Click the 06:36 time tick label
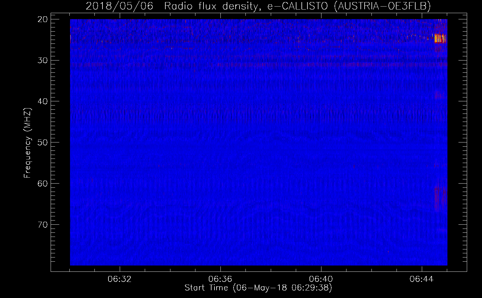482x298 pixels. (220, 279)
